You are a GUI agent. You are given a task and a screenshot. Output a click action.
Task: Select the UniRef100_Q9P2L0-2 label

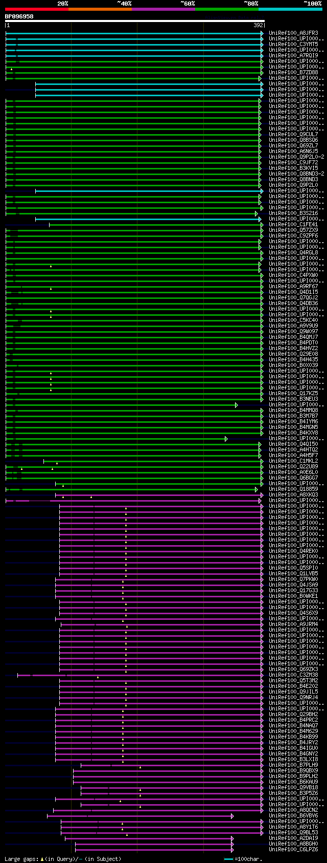[x=296, y=157]
